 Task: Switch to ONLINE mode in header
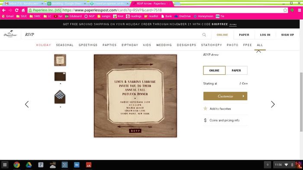click(x=222, y=35)
